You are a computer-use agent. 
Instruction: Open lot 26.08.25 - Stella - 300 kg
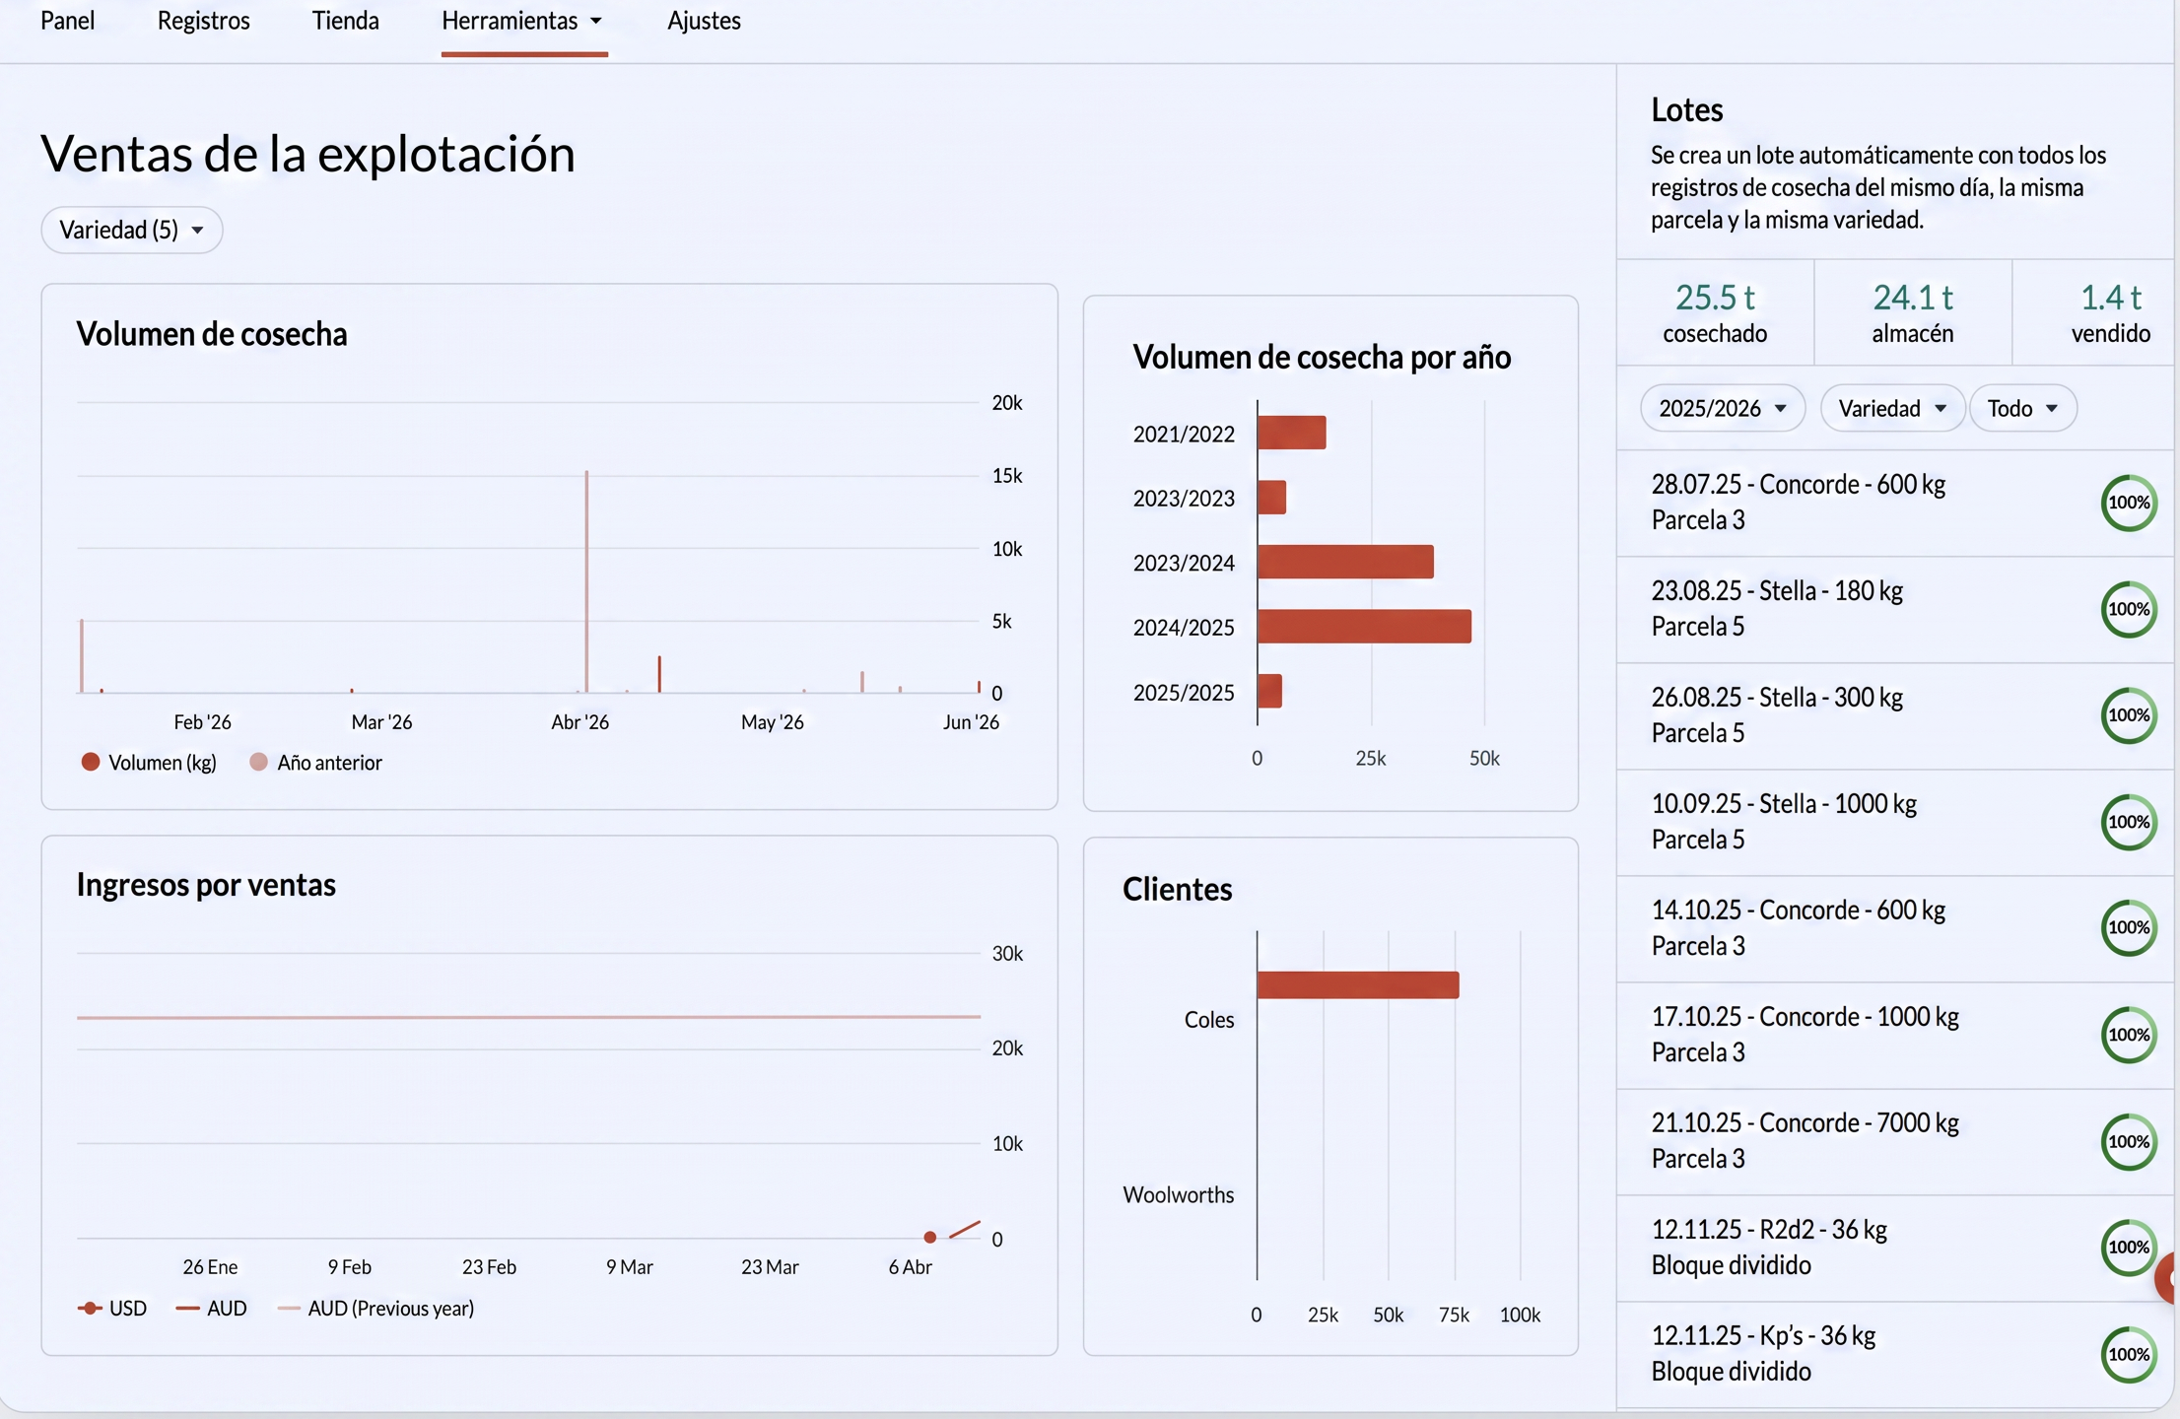tap(1896, 715)
